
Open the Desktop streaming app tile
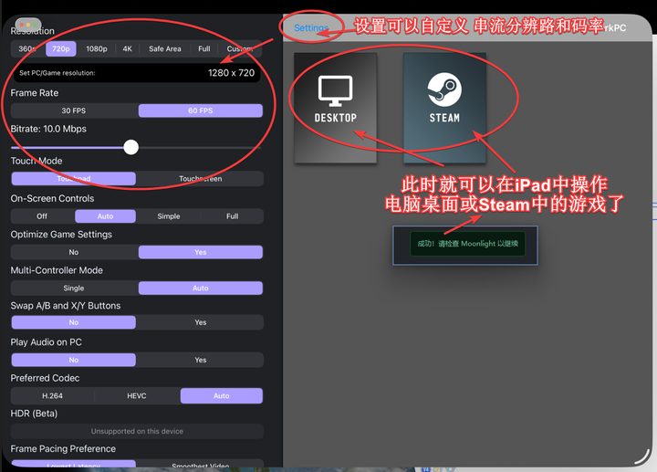(x=335, y=108)
